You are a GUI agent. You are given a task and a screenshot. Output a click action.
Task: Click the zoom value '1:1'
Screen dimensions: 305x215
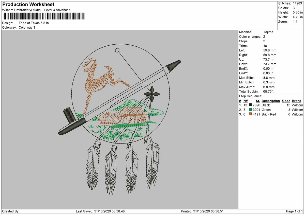click(x=295, y=22)
